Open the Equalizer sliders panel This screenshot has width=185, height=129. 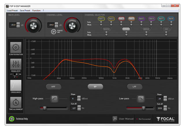pos(16,64)
